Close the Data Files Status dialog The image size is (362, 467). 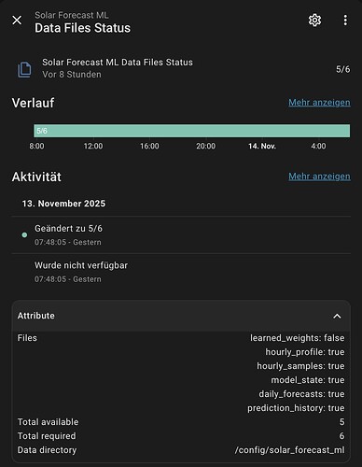pyautogui.click(x=17, y=21)
